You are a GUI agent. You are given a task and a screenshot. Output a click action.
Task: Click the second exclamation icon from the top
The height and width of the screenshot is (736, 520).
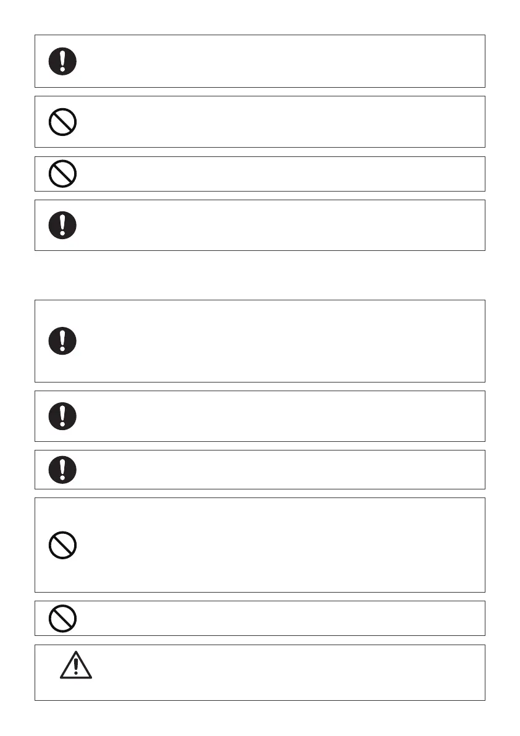[62, 225]
